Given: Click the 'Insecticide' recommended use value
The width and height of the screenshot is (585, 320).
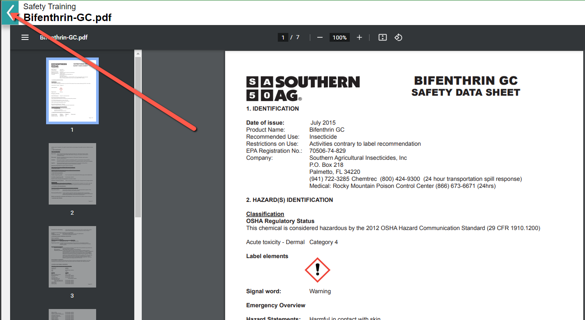Looking at the screenshot, I should tap(323, 137).
